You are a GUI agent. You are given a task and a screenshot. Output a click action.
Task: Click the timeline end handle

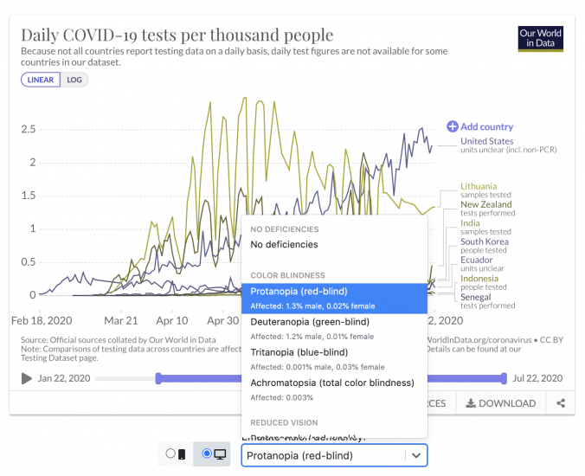[504, 378]
